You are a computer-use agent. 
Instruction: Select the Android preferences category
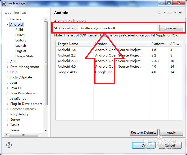pos(16,25)
